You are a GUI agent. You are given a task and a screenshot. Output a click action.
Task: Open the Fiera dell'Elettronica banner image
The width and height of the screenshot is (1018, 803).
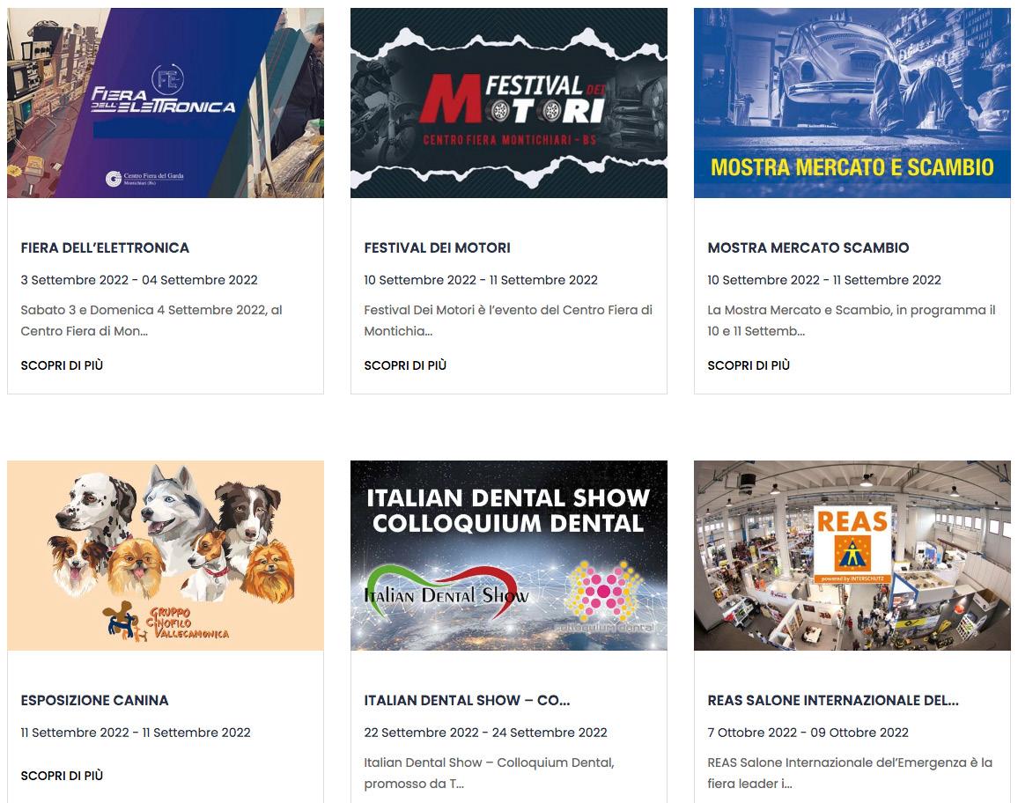click(x=166, y=102)
